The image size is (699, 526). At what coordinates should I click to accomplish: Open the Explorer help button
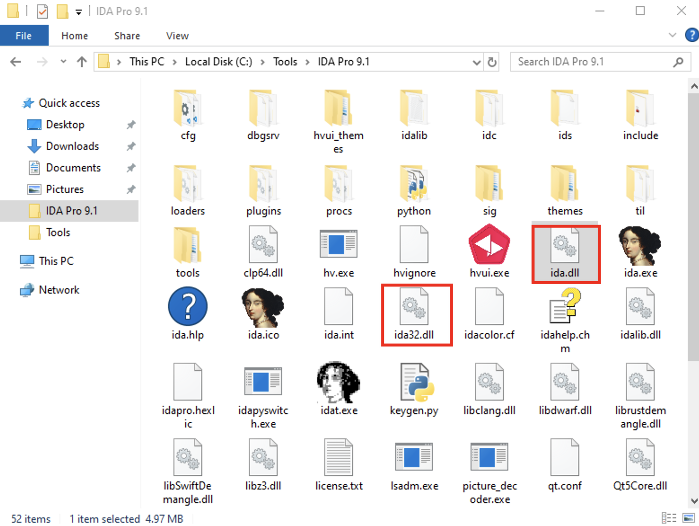692,35
